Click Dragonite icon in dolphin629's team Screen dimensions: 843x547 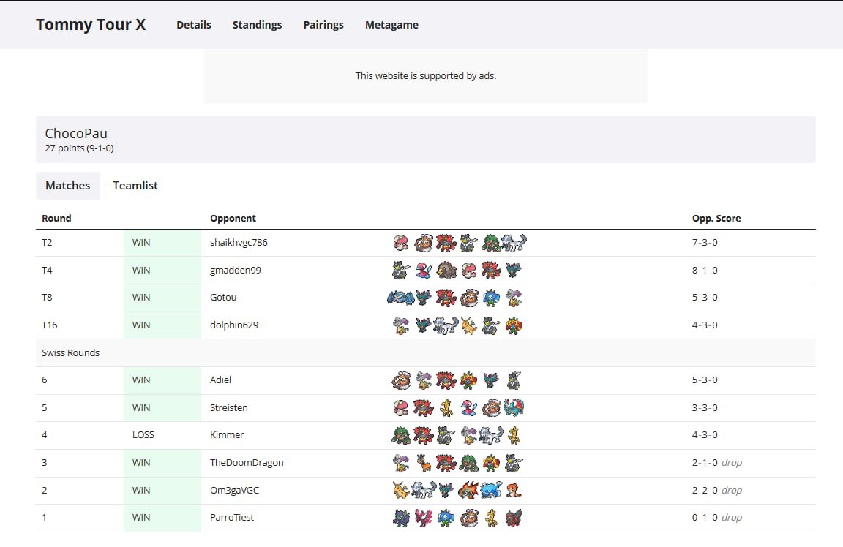468,325
